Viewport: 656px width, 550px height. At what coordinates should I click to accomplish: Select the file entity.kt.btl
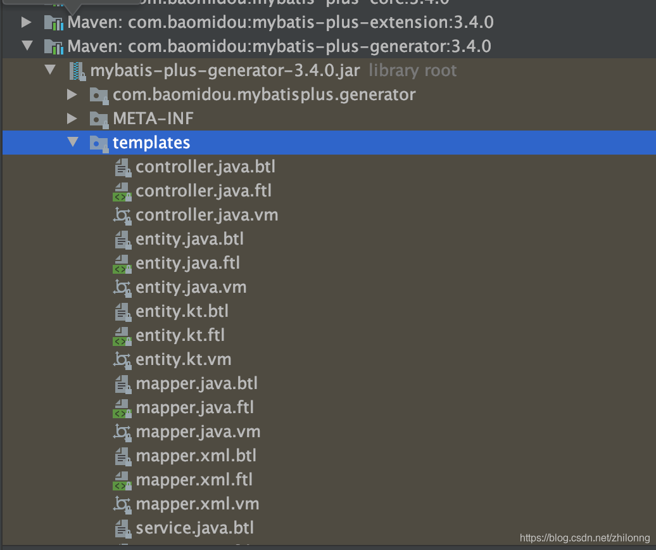[x=182, y=311]
